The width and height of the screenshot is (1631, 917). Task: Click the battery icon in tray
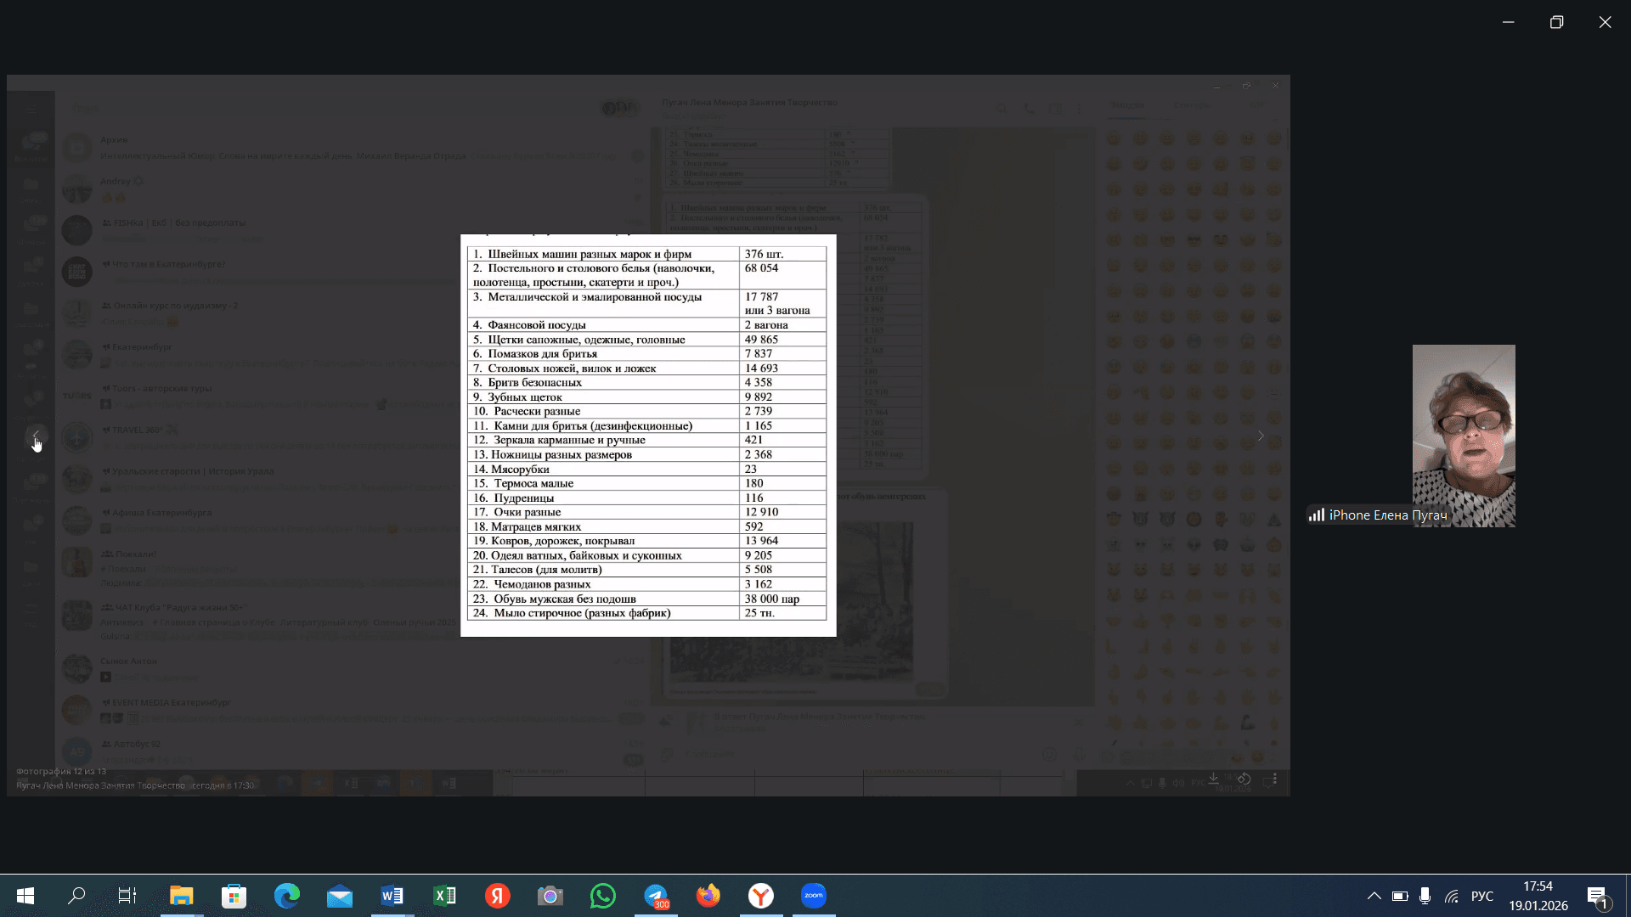point(1400,896)
